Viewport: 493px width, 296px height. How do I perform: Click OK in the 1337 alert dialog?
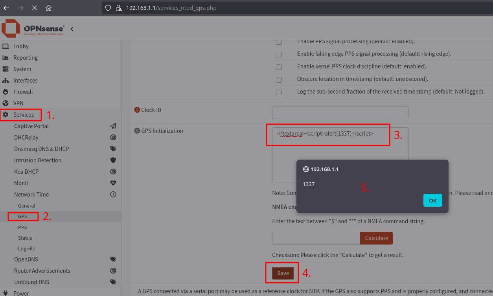(433, 200)
